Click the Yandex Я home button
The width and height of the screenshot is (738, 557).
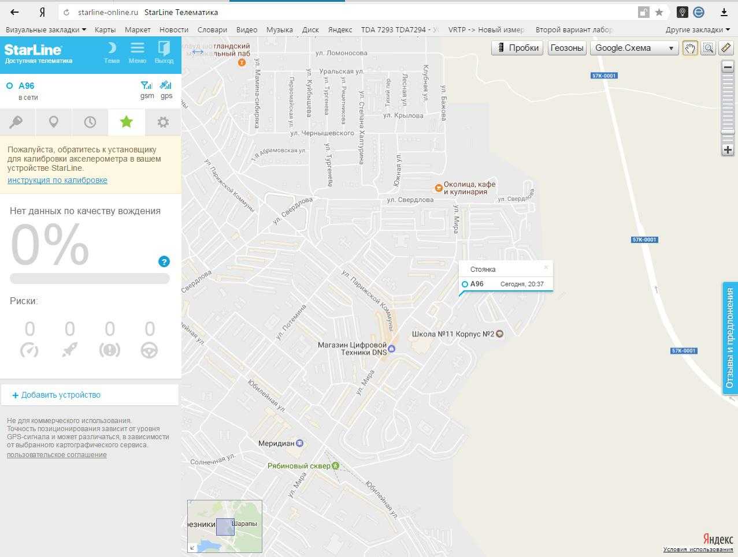[x=42, y=12]
